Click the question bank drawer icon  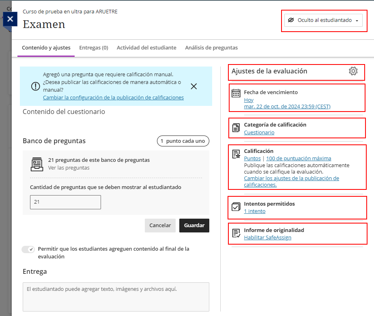point(37,163)
